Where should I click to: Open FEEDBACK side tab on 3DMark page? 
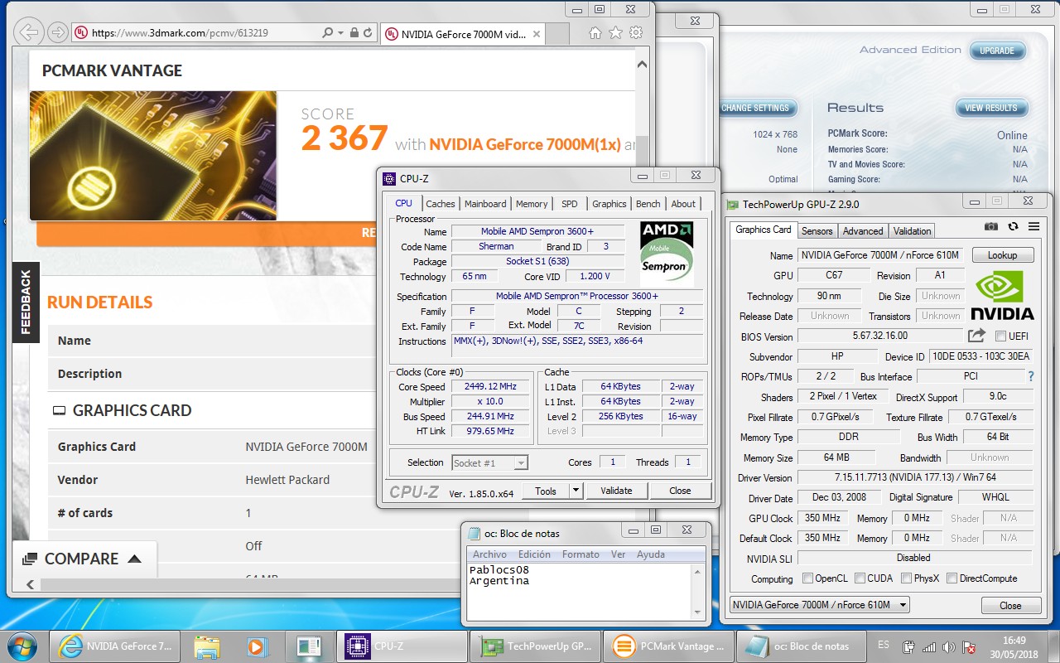(x=26, y=302)
